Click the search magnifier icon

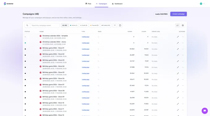(x=27, y=25)
